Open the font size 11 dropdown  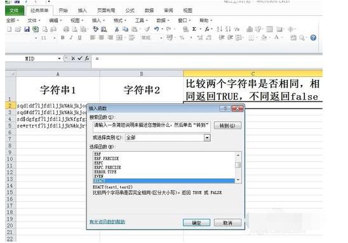click(x=55, y=38)
